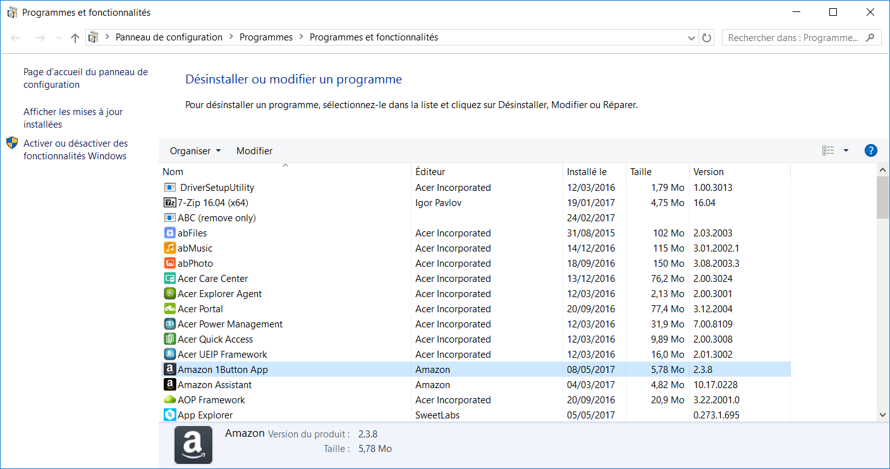
Task: Click the forward navigation arrow
Action: point(40,38)
